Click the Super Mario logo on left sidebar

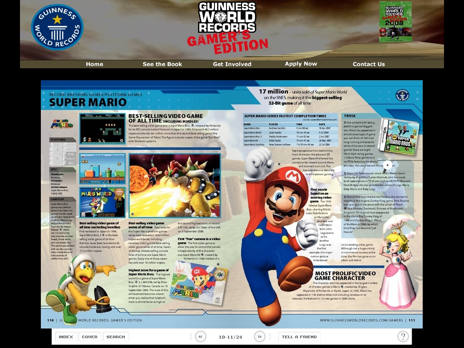(62, 124)
